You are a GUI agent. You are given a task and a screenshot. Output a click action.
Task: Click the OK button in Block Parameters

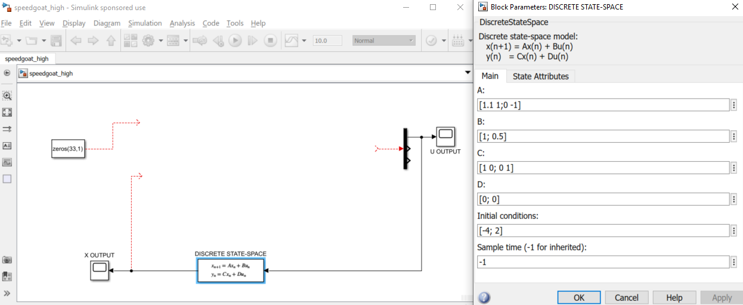[x=578, y=297]
